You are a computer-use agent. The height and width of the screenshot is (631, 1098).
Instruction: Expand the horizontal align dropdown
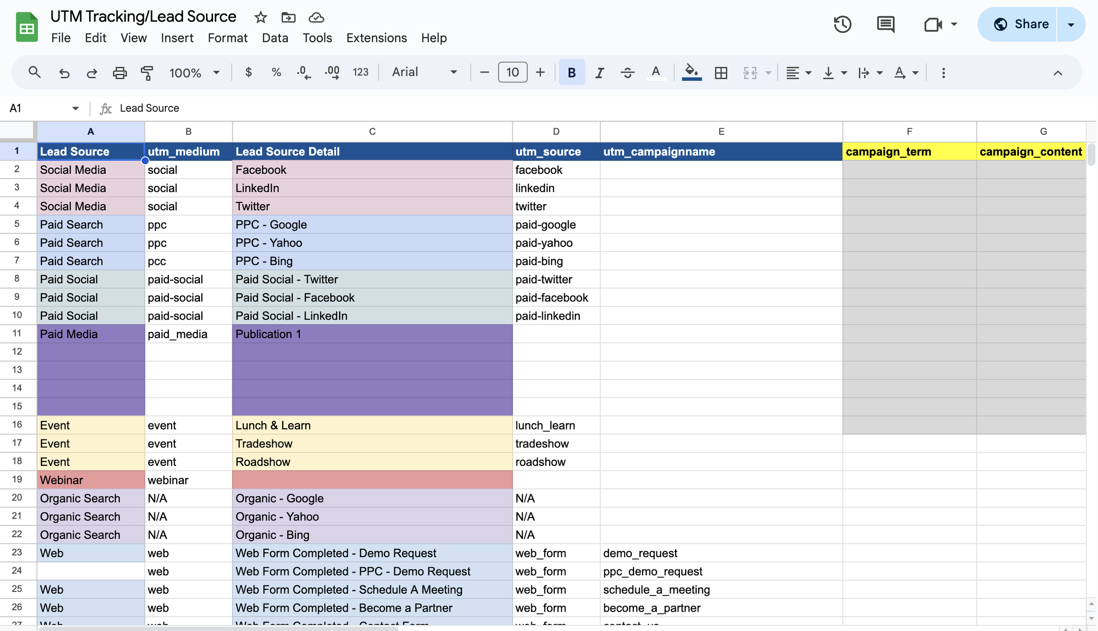coord(798,72)
